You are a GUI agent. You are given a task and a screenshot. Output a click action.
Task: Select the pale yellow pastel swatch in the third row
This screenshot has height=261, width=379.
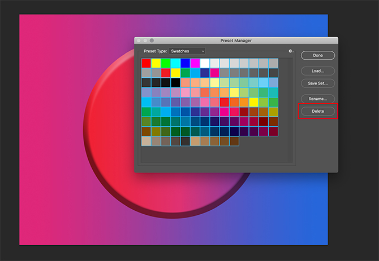coord(214,83)
